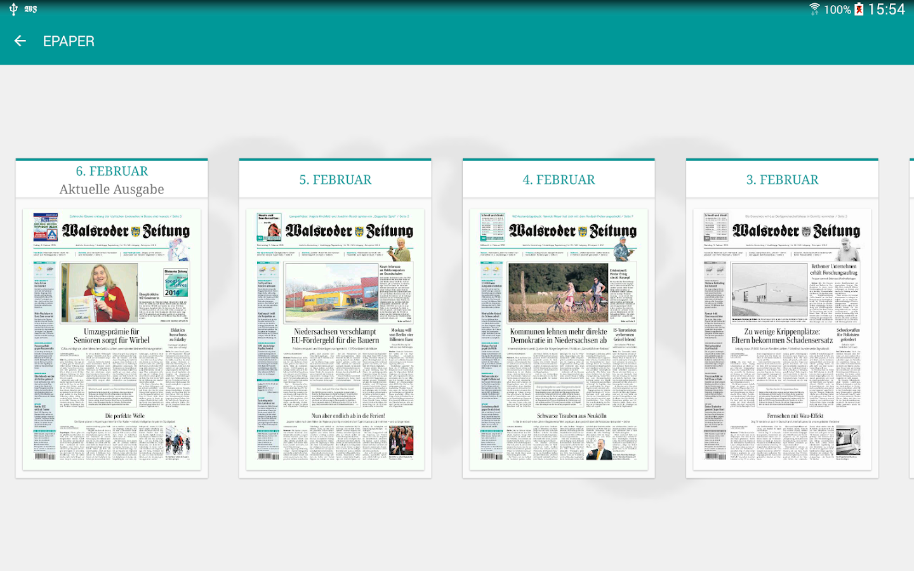Tap the EPAPER header title
Screen dimensions: 914x571
click(x=69, y=41)
